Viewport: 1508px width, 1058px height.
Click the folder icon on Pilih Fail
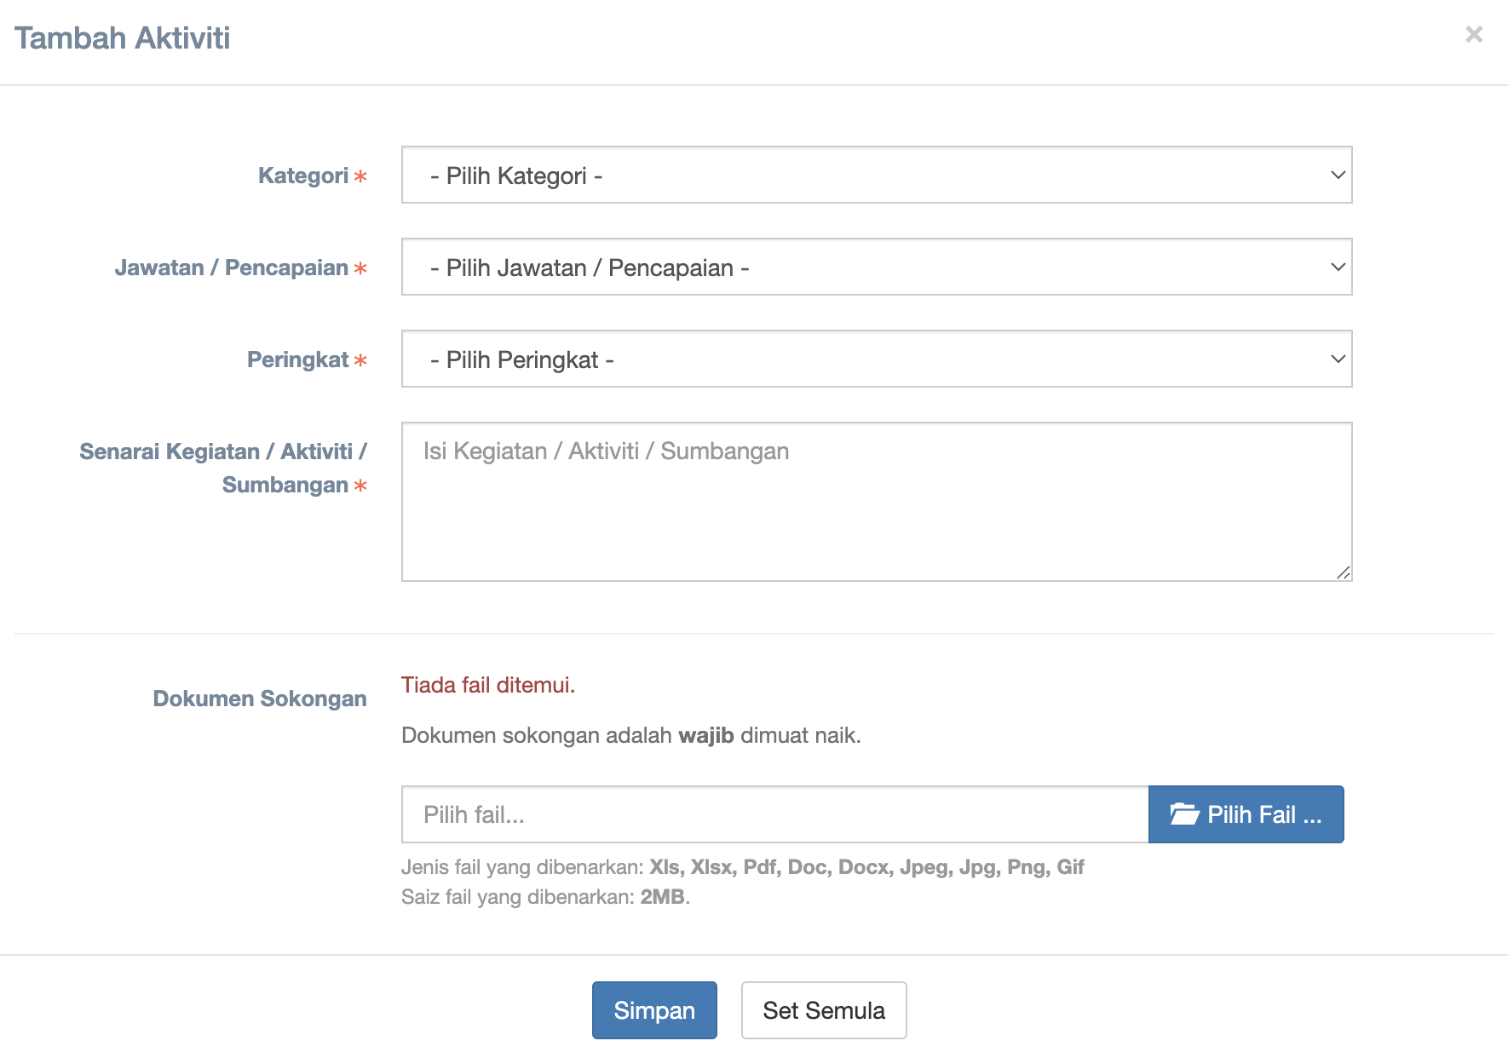click(1184, 814)
